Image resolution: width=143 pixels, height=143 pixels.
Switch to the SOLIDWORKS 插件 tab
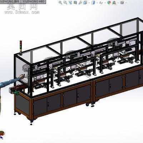(x=10, y=2)
